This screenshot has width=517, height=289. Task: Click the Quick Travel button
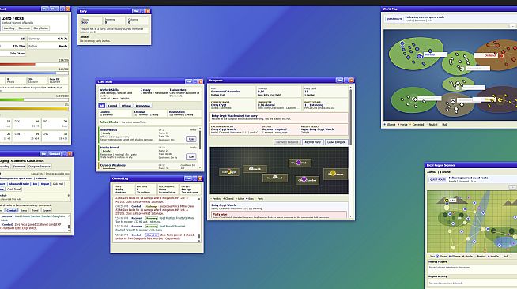pos(14,190)
